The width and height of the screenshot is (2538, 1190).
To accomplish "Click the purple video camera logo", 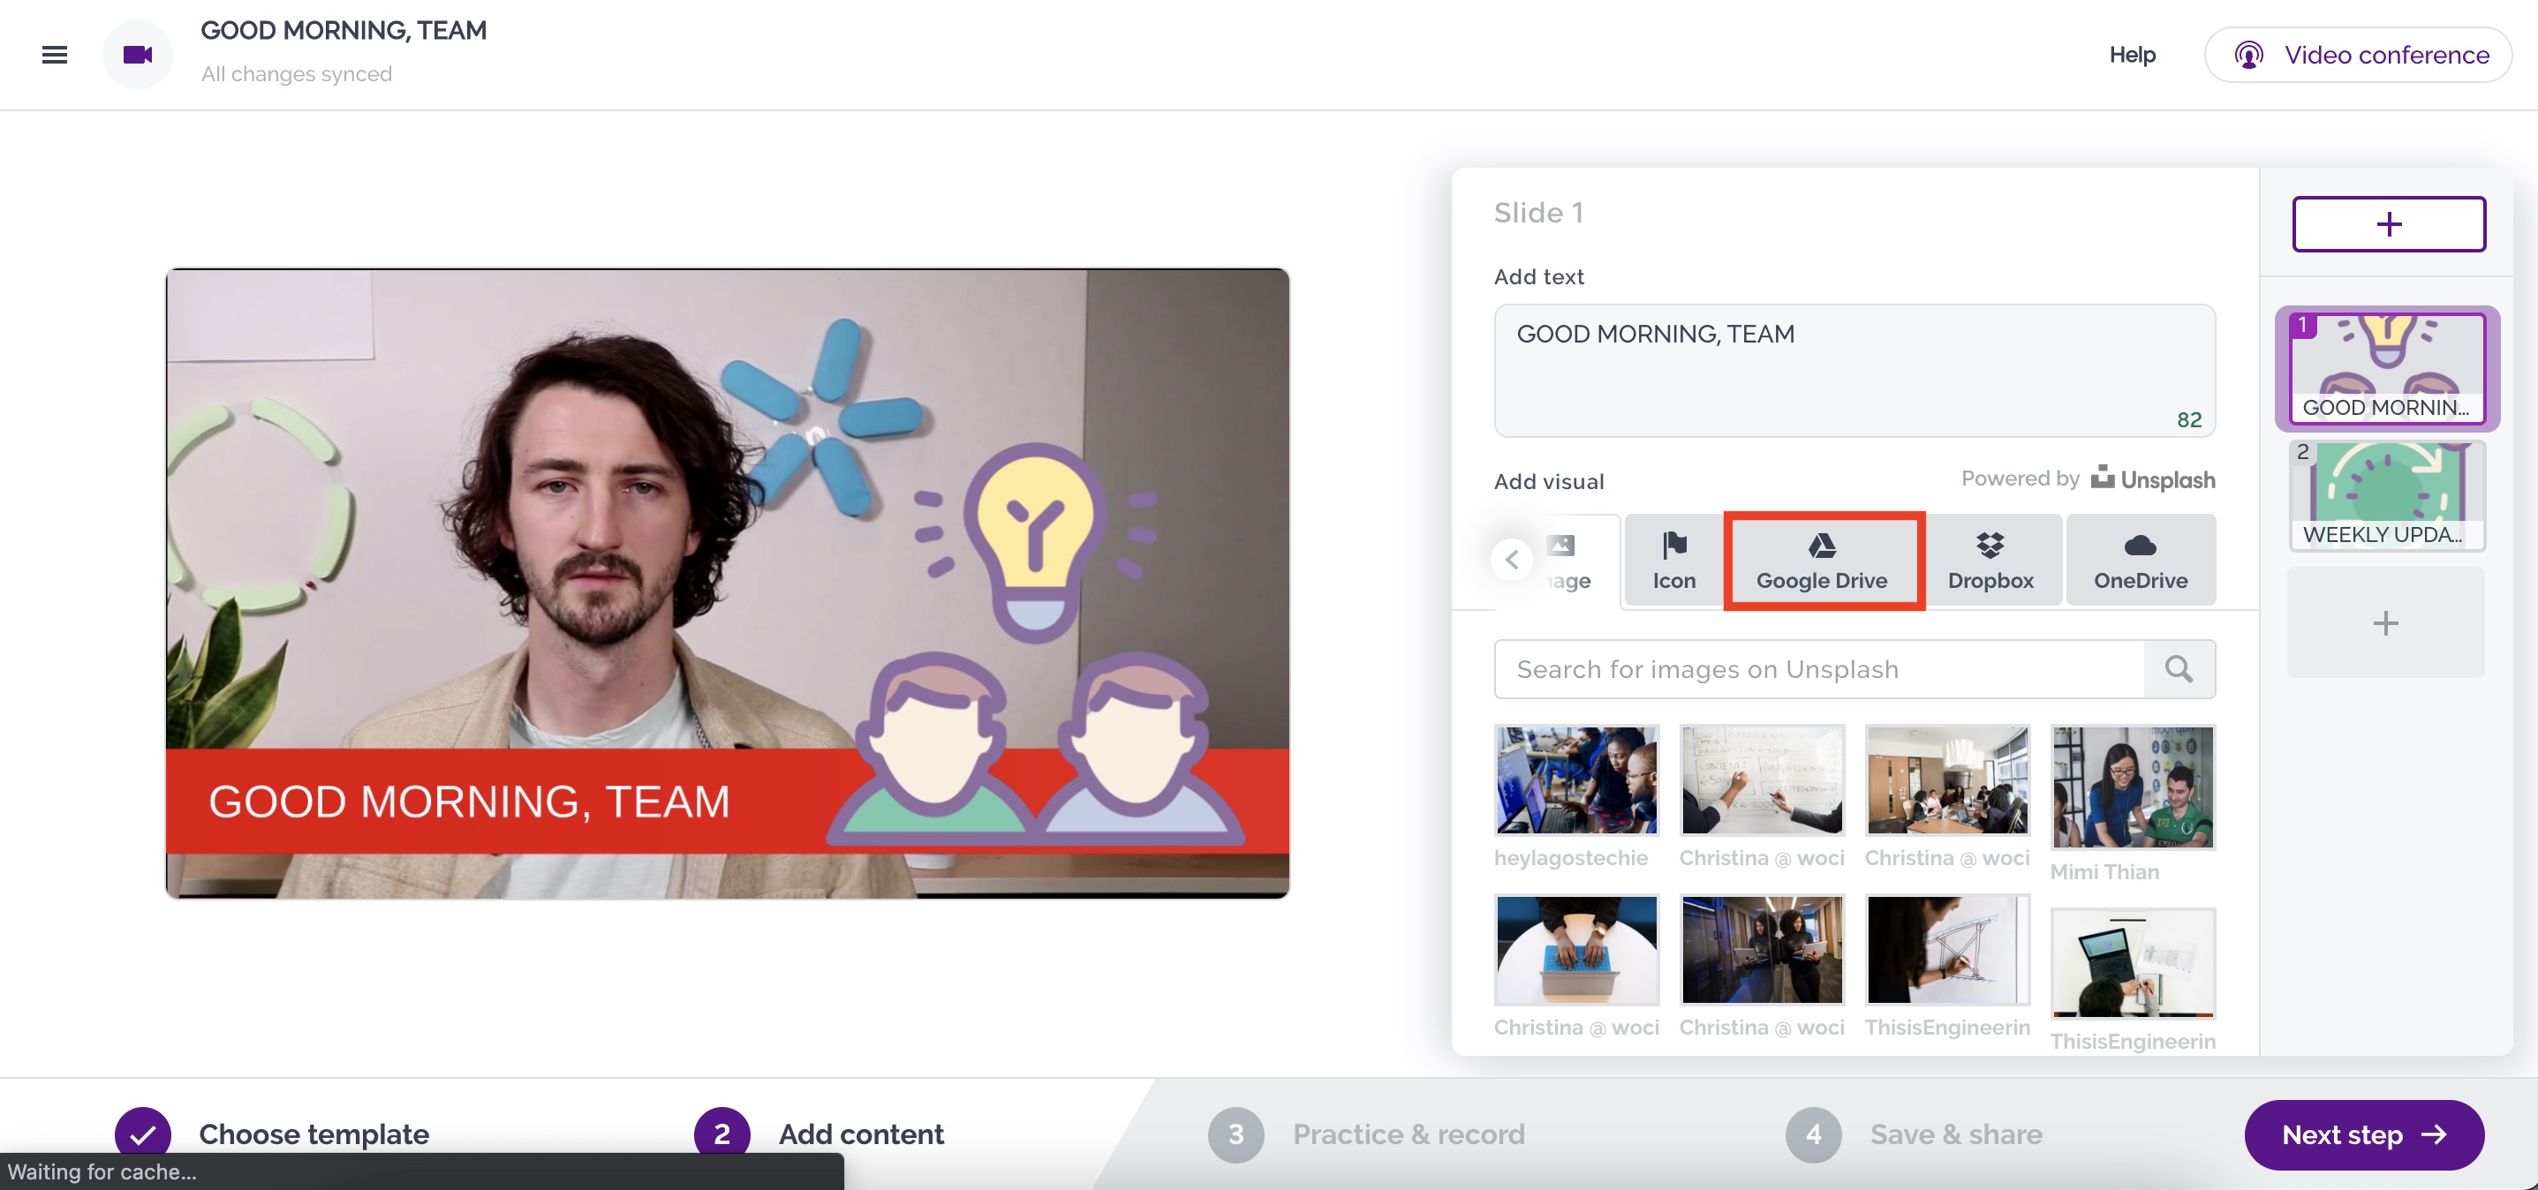I will (x=137, y=54).
